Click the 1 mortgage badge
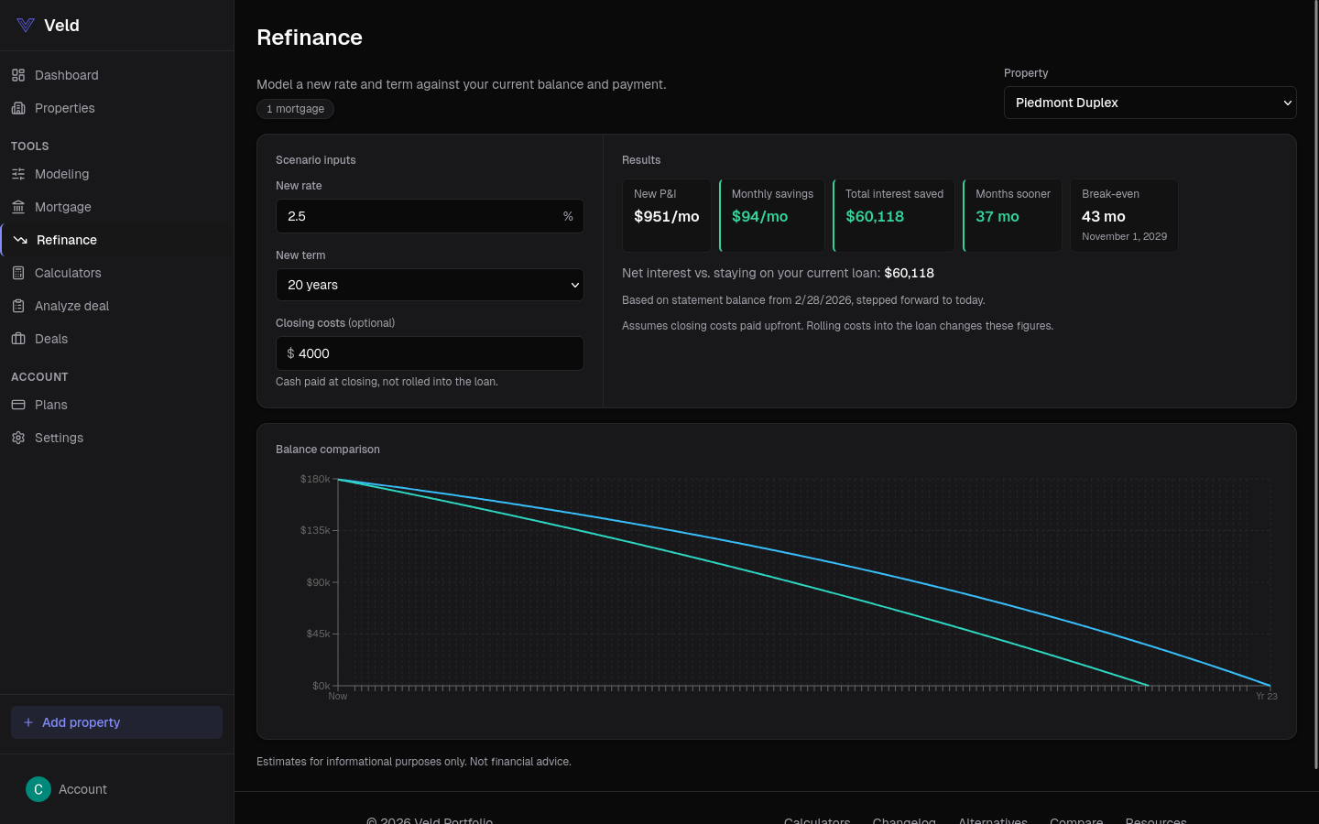The height and width of the screenshot is (824, 1319). pos(295,109)
